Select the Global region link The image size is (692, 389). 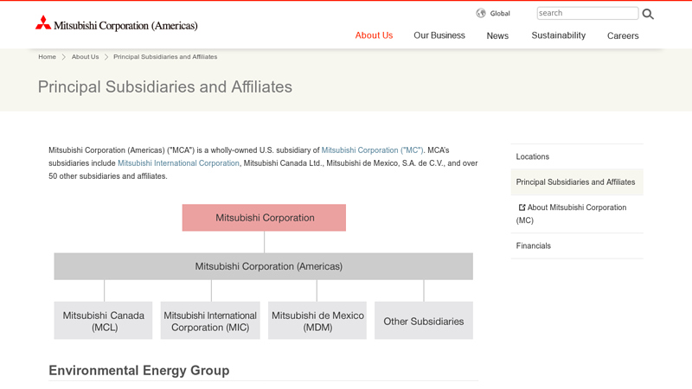click(500, 13)
